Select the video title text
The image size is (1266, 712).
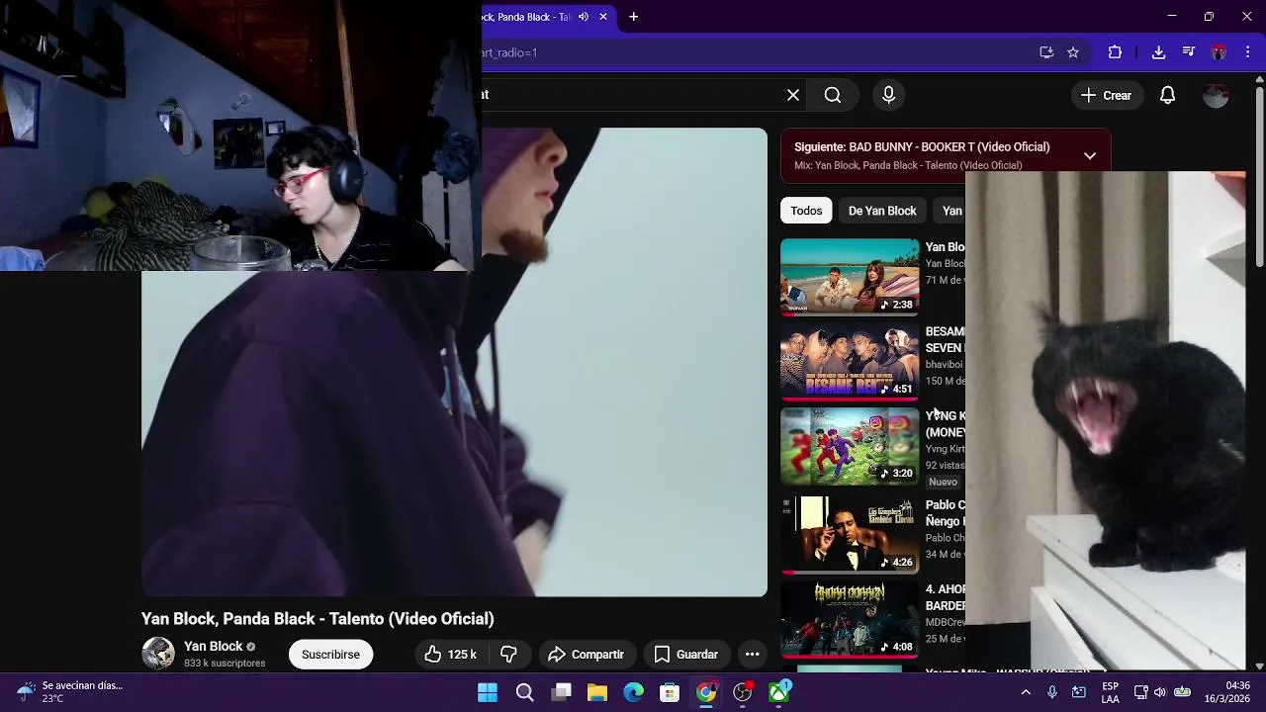pos(317,618)
